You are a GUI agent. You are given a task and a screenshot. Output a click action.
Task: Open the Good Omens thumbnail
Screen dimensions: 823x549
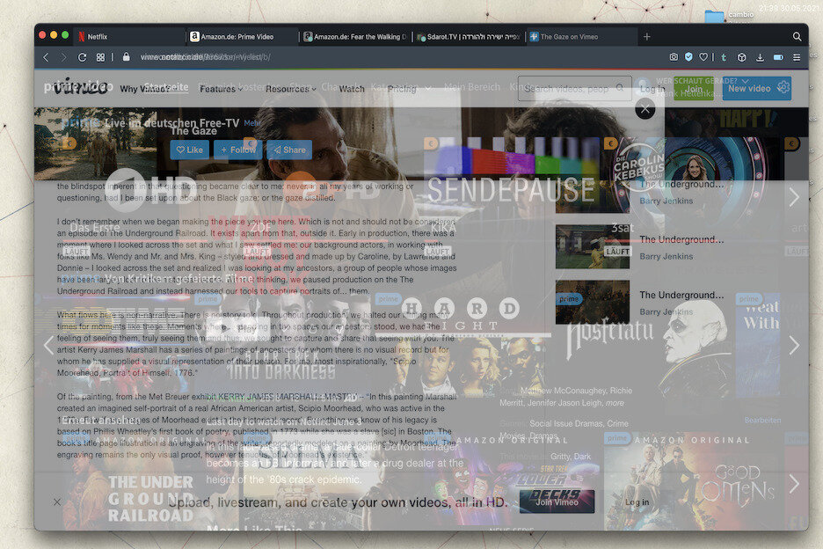click(692, 480)
